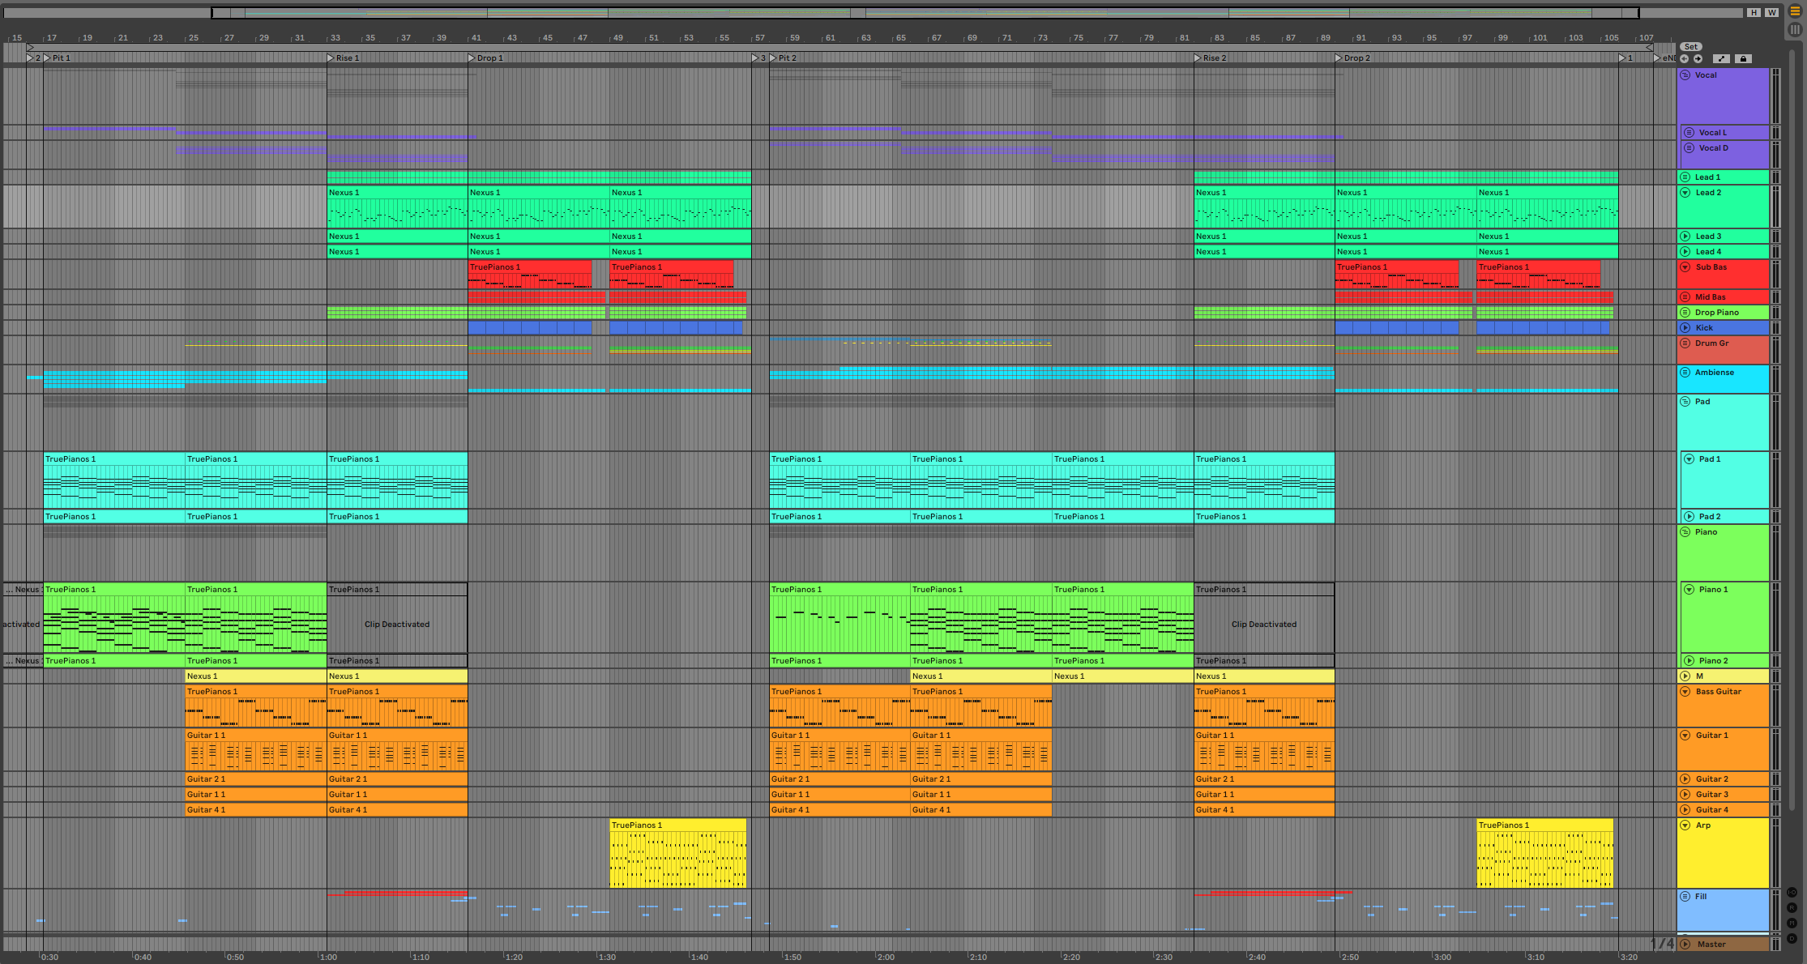Collapse the Piano 1 track

1690,590
